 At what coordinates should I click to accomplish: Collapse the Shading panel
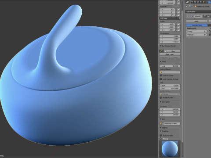pyautogui.click(x=160, y=131)
